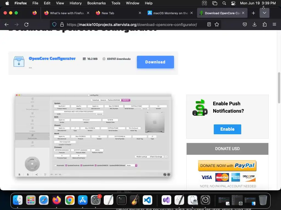This screenshot has width=281, height=210.
Task: Open the Bookmarks menu
Action: (96, 3)
